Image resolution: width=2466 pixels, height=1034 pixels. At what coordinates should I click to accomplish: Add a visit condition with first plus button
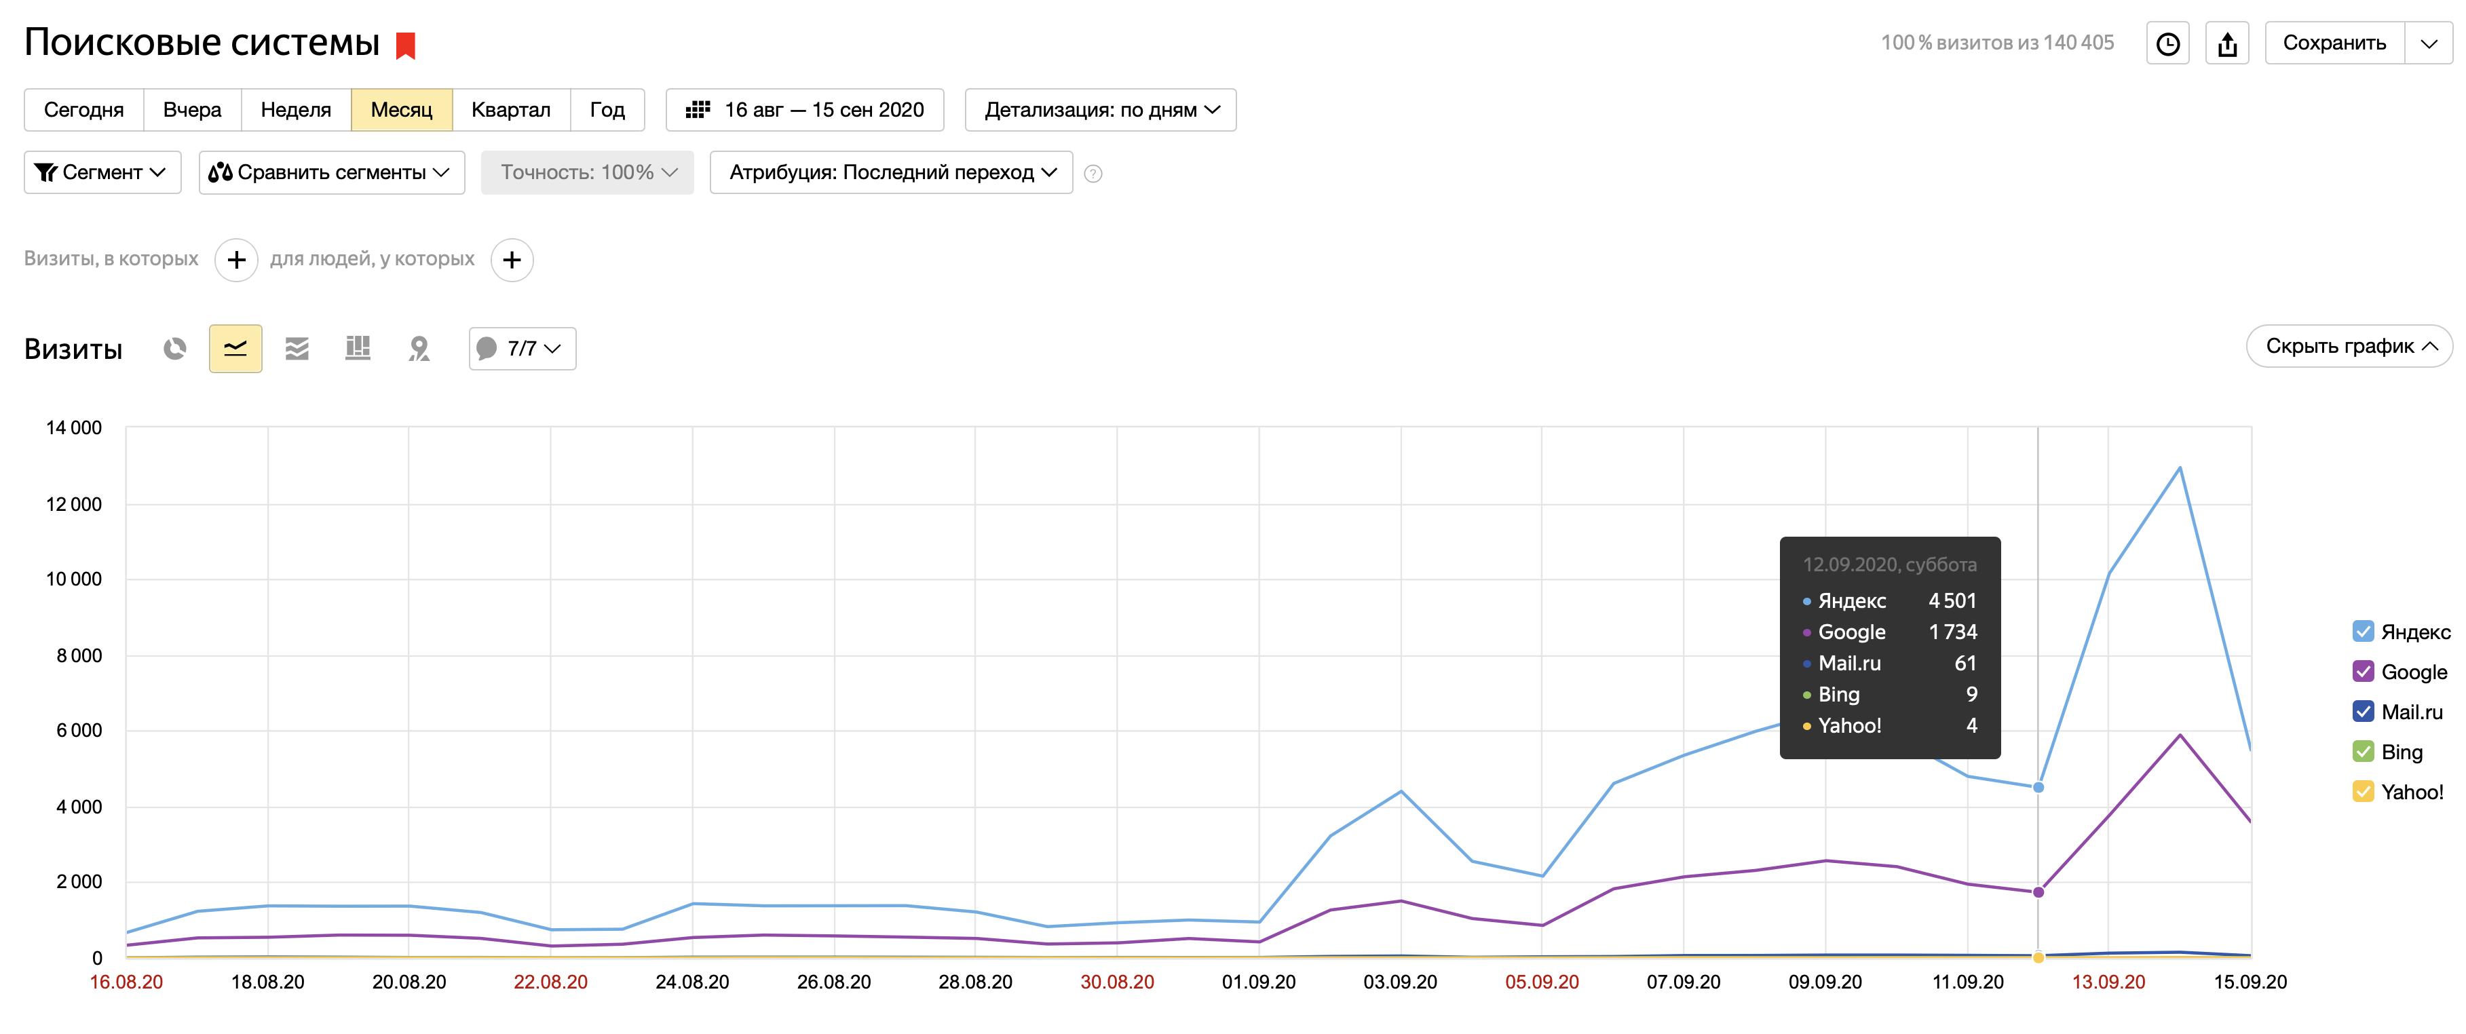pyautogui.click(x=236, y=259)
